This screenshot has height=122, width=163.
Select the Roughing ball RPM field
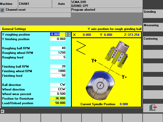pyautogui.click(x=58, y=48)
